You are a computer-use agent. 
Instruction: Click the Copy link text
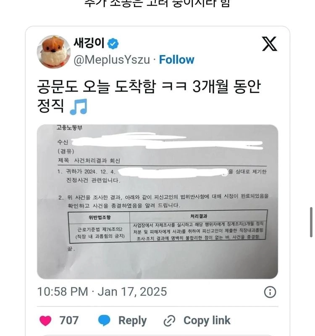(207, 320)
